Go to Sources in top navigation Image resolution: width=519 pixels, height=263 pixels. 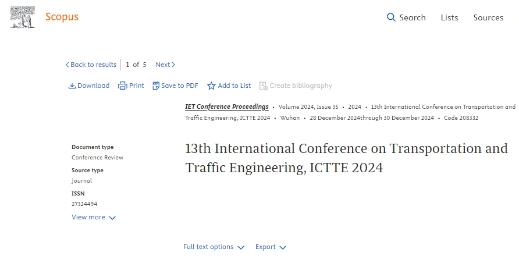[x=488, y=17]
